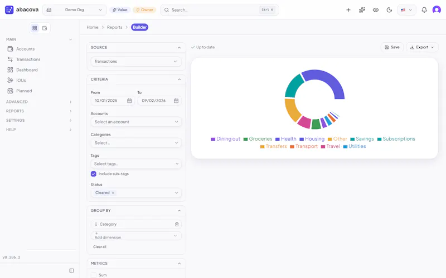
Task: Expand the ADVANCED sidebar section
Action: (39, 102)
